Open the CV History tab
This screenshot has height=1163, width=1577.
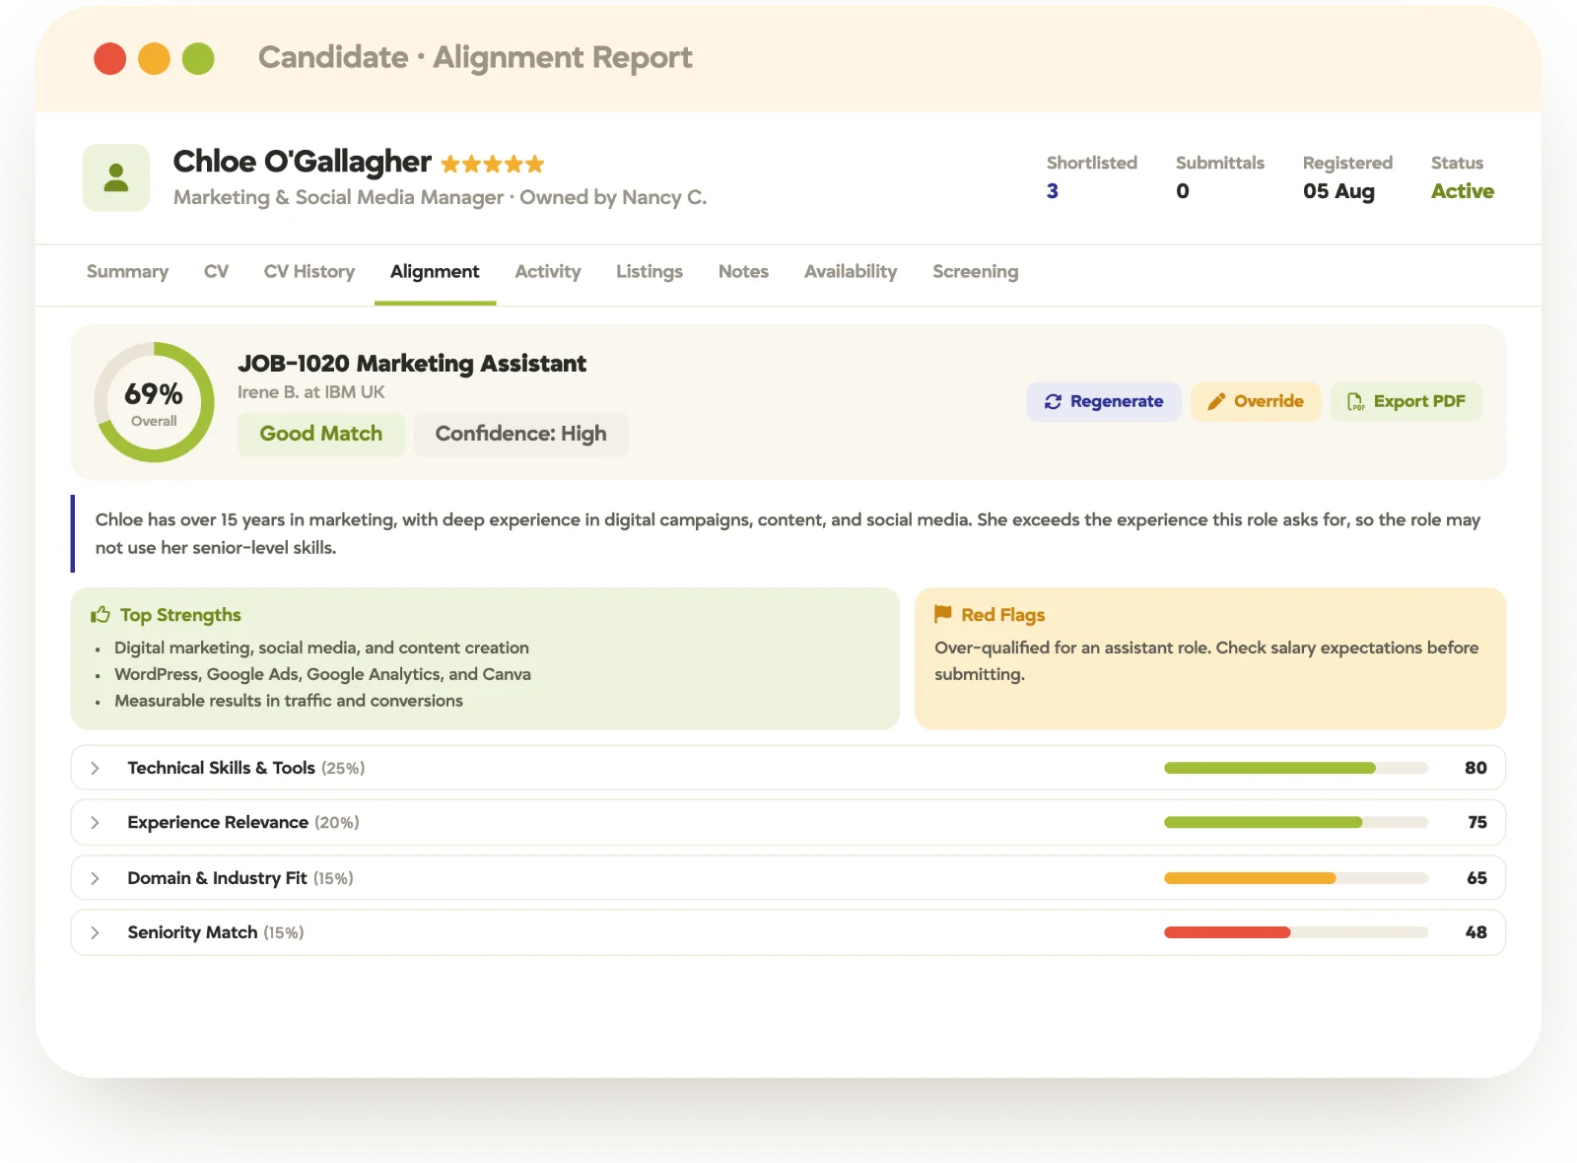pos(309,271)
